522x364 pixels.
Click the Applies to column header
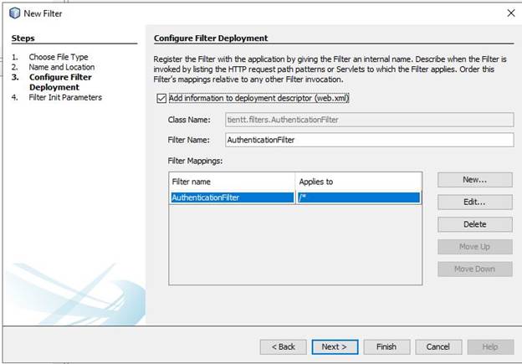359,182
